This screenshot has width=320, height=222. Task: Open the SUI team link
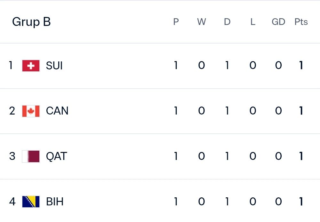pyautogui.click(x=54, y=66)
